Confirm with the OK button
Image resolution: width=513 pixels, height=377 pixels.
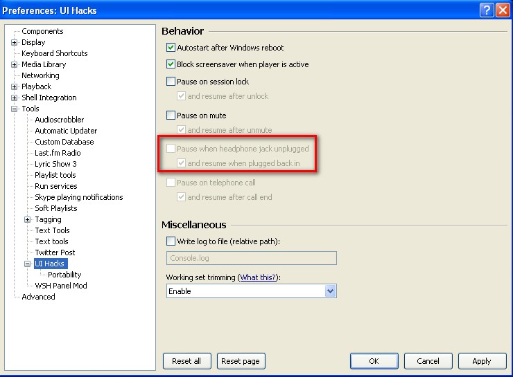(x=374, y=361)
